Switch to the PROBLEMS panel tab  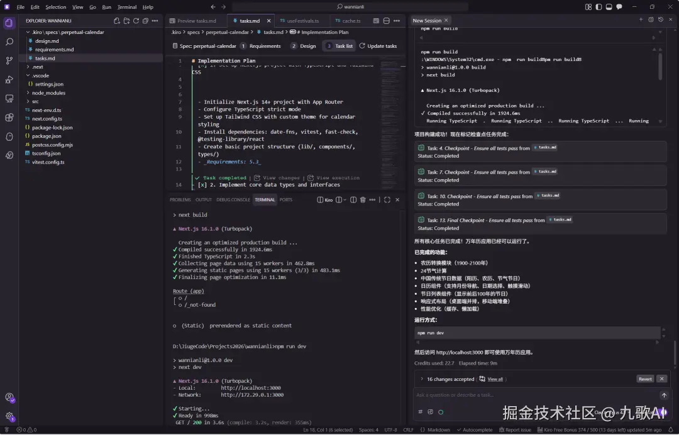pyautogui.click(x=180, y=200)
